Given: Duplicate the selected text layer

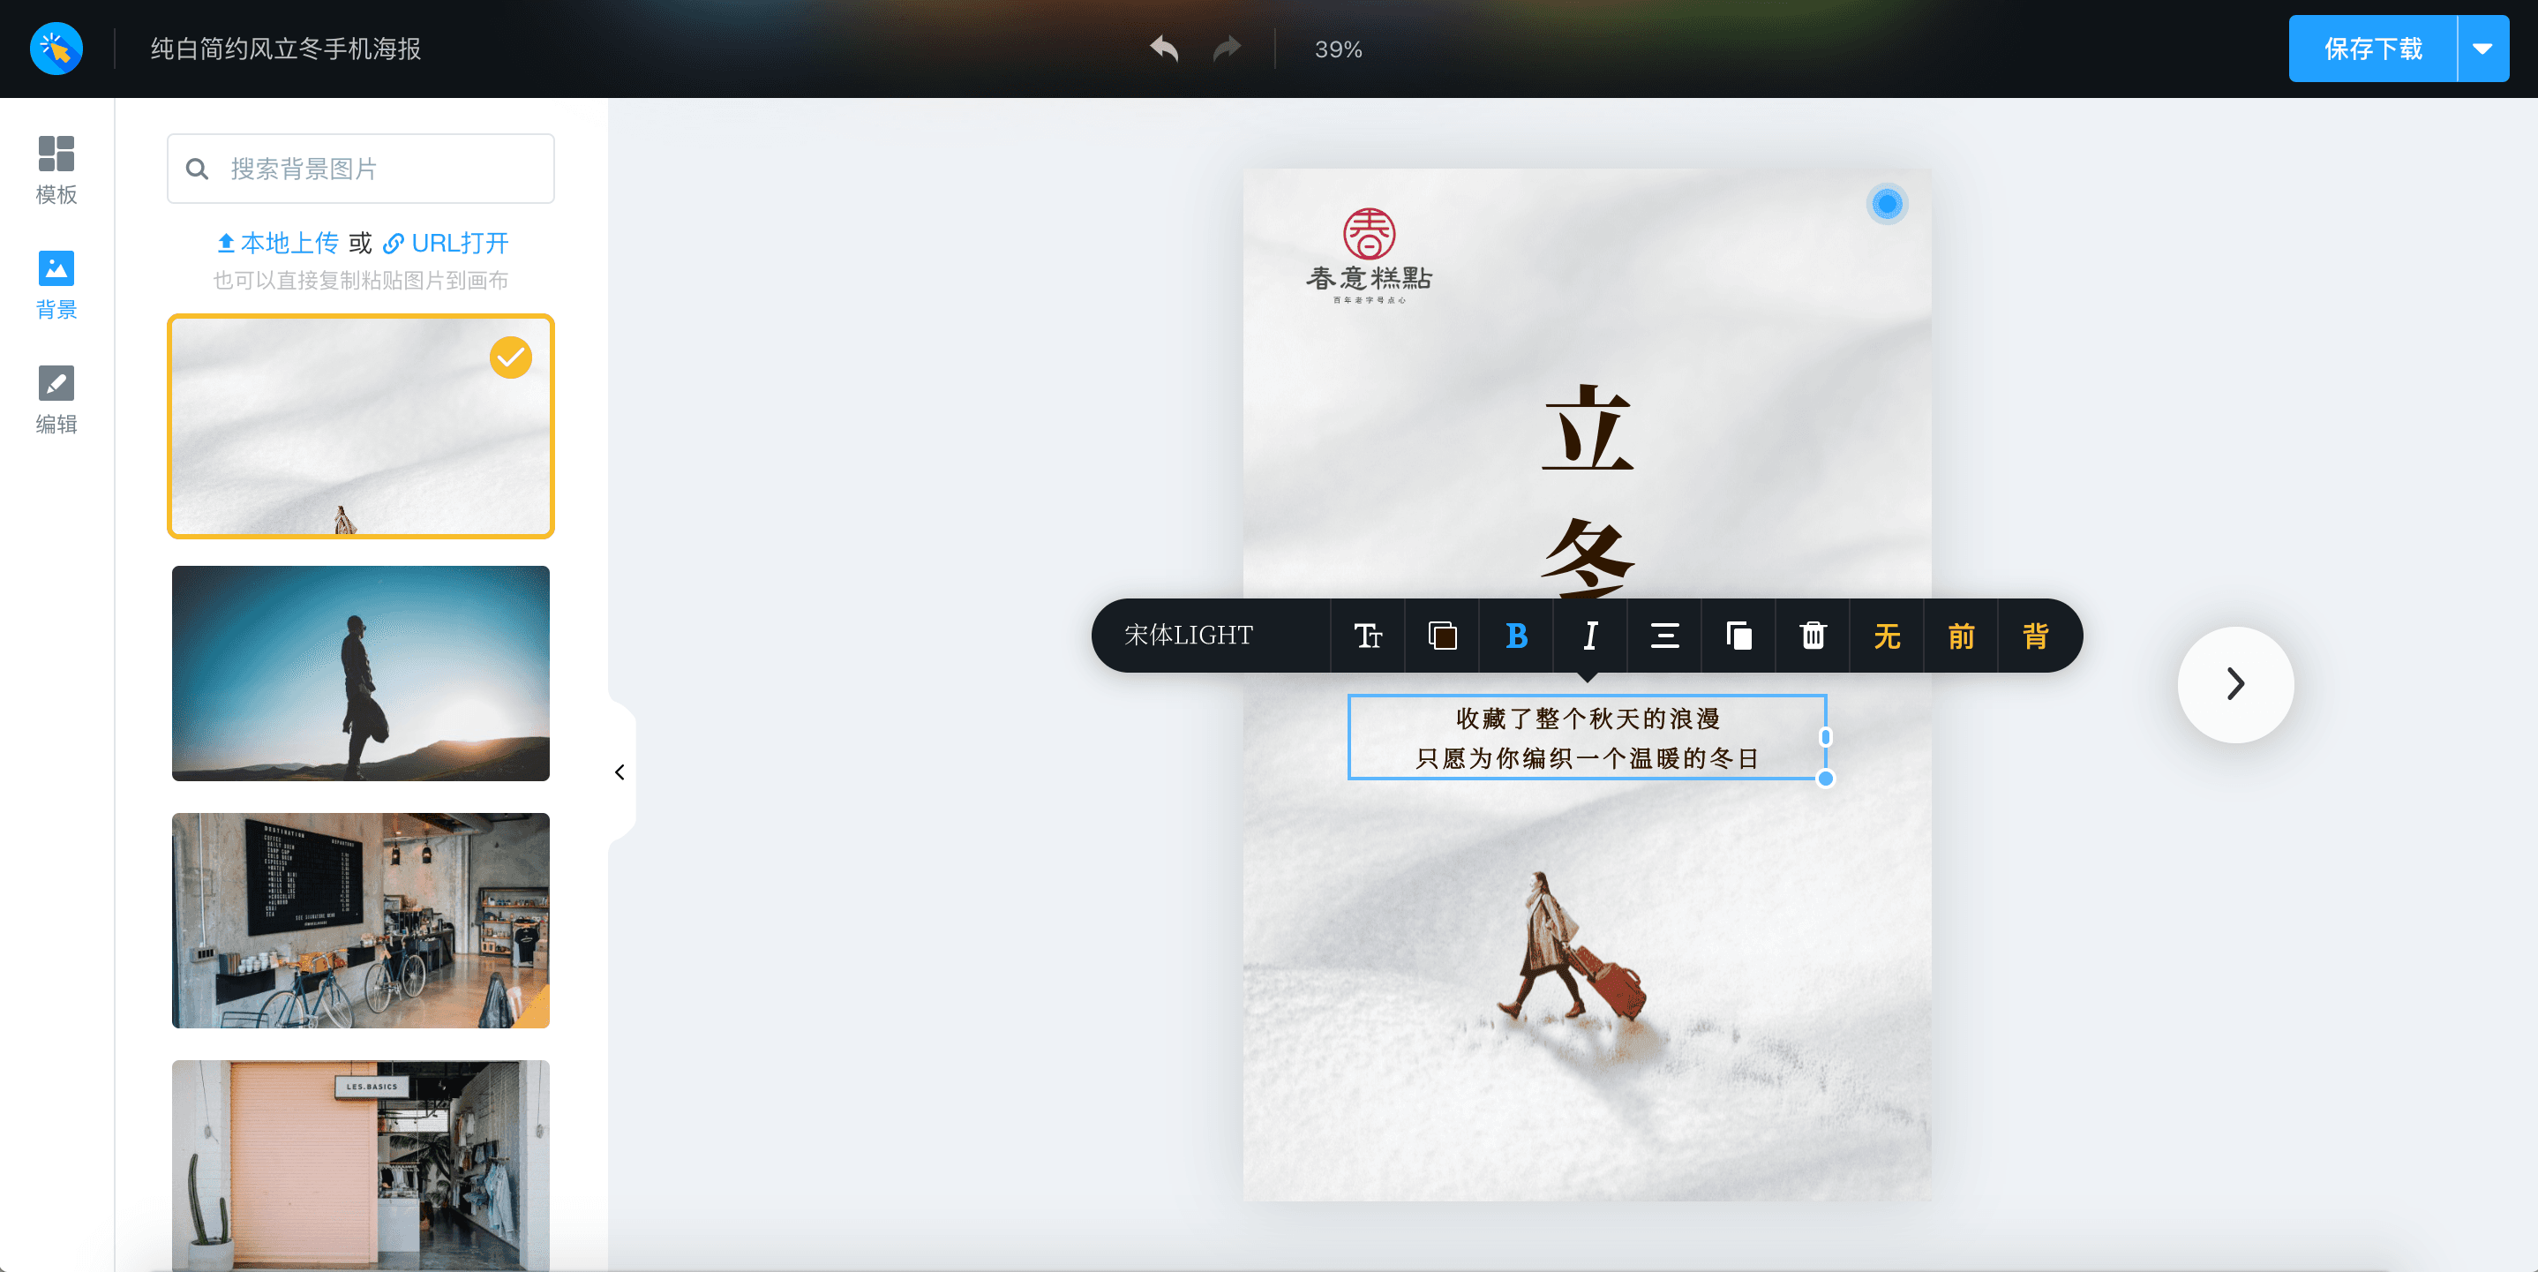Looking at the screenshot, I should point(1739,636).
